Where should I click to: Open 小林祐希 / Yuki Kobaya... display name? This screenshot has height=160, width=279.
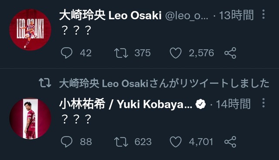point(126,104)
